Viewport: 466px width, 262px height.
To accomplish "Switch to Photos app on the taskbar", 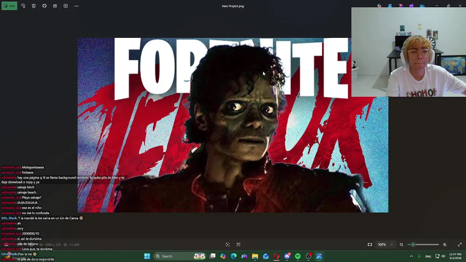I will (x=319, y=256).
